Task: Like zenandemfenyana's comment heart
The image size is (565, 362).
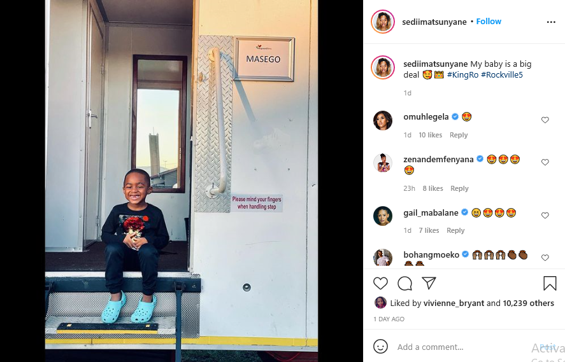Action: [x=545, y=162]
